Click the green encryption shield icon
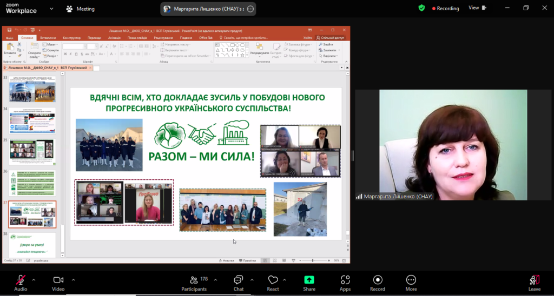Screen dimensions: 554x296 (421, 8)
